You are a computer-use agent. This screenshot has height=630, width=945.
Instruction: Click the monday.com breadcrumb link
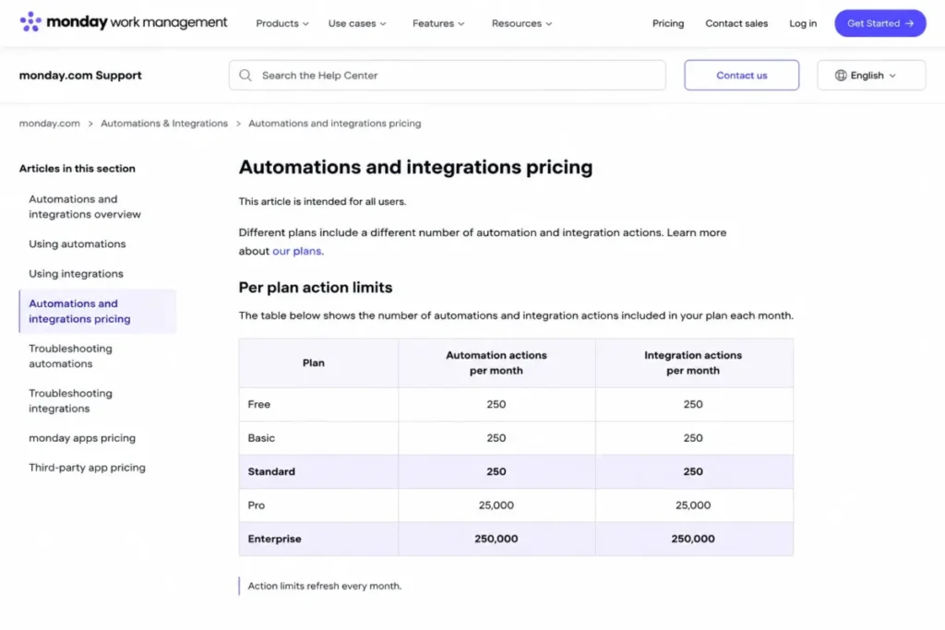pyautogui.click(x=50, y=124)
